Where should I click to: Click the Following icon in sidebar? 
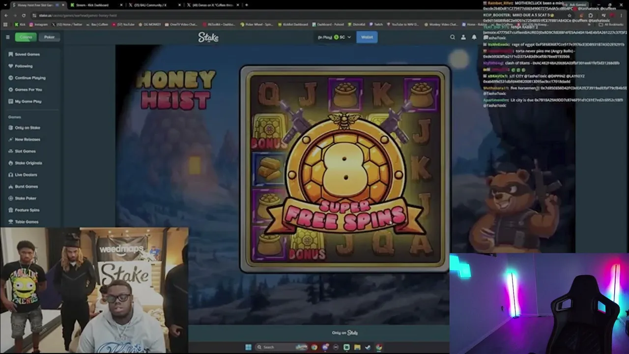pos(11,66)
